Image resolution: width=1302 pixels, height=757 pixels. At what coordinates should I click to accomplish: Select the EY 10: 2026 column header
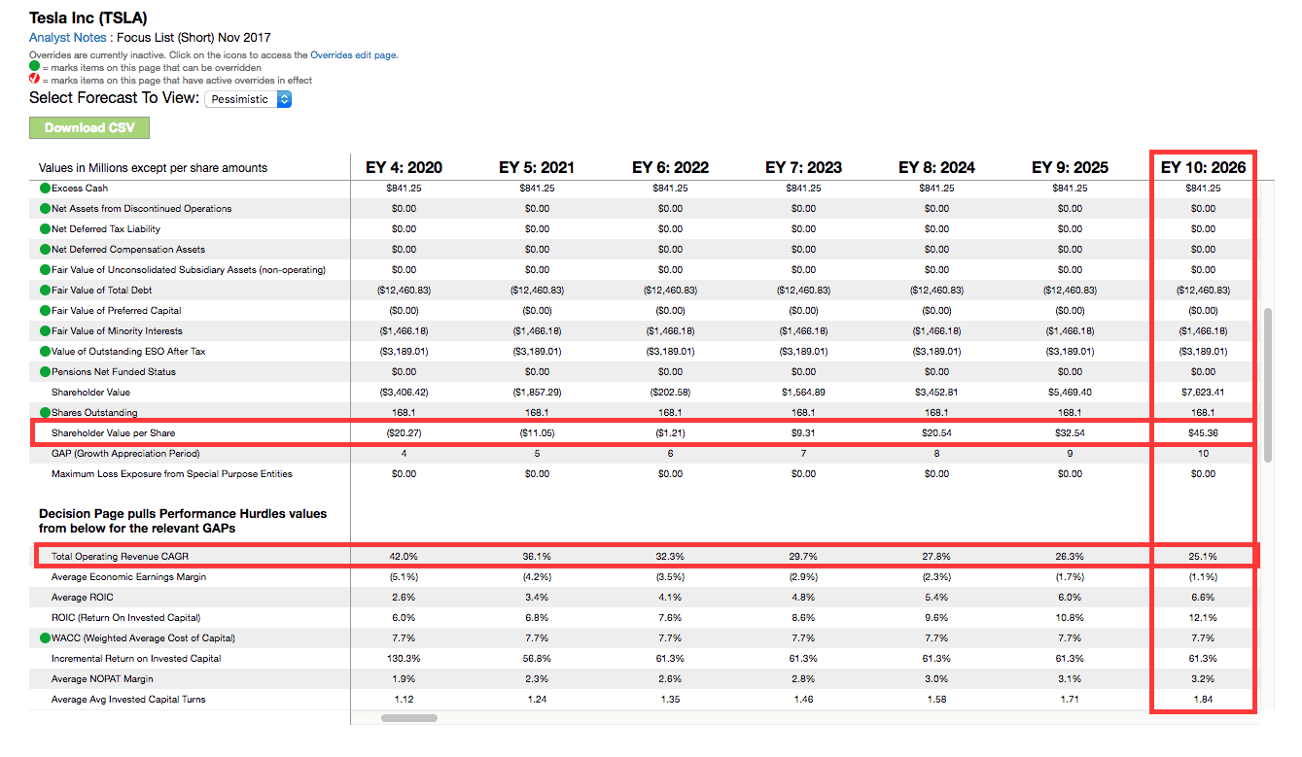[1203, 167]
